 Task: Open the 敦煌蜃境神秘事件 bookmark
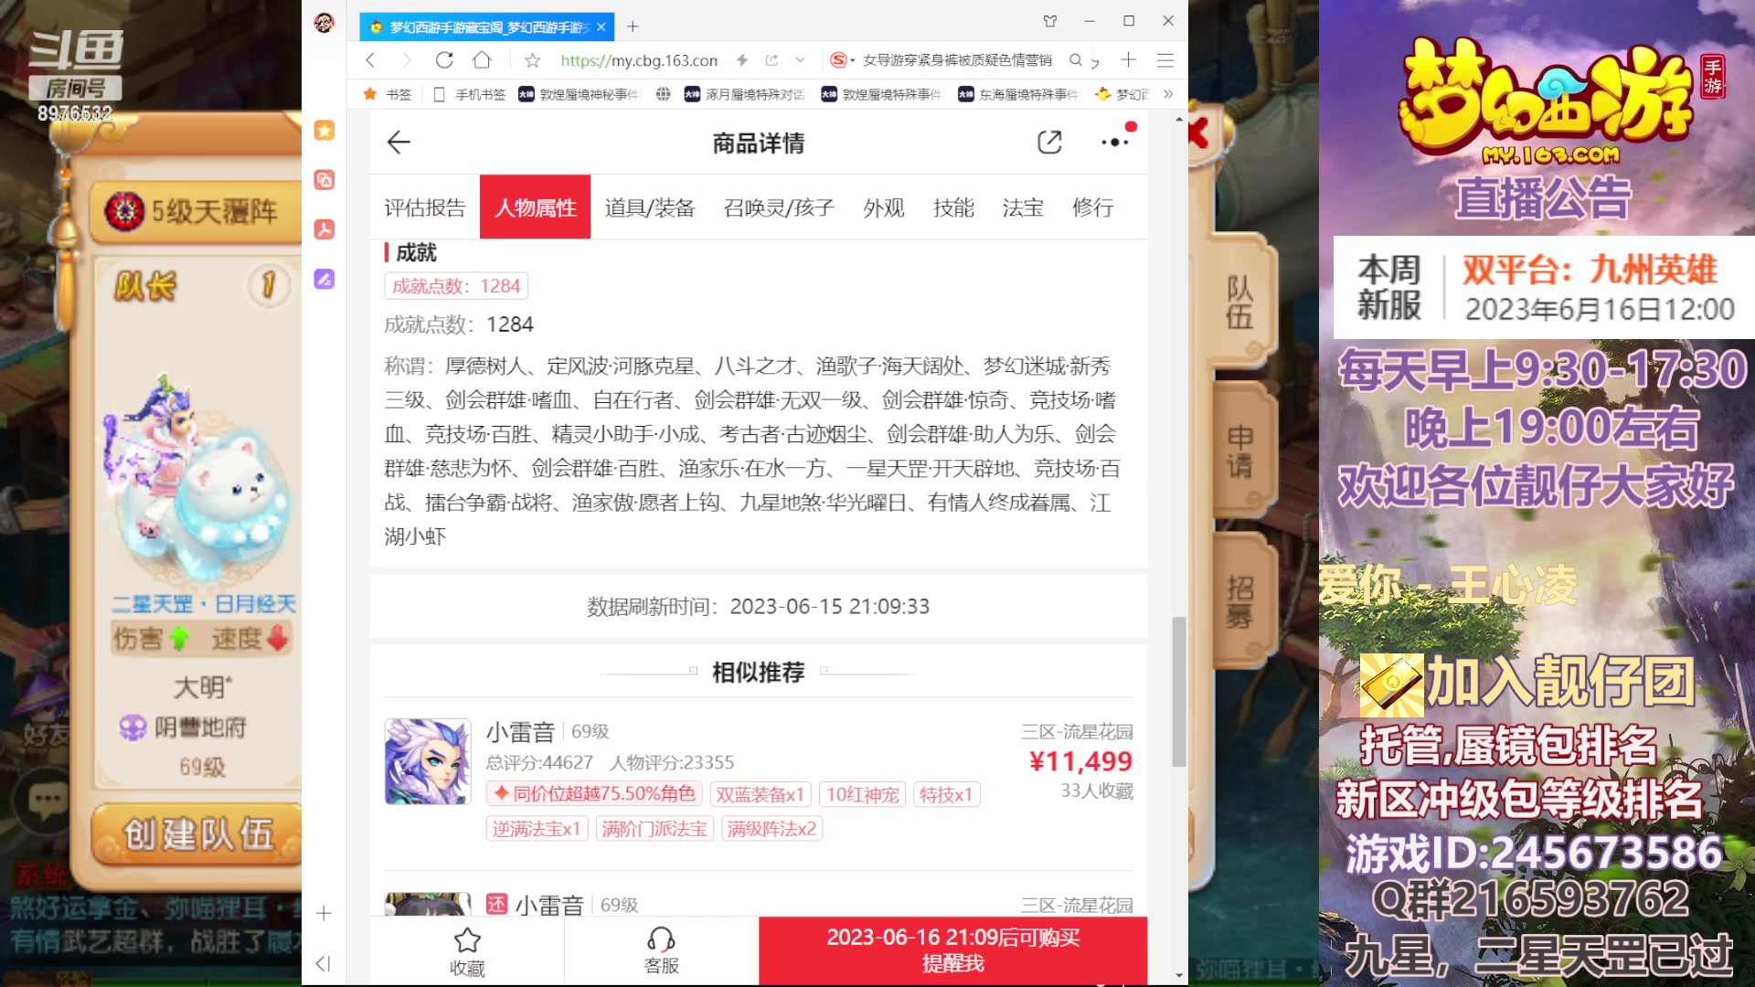pos(579,94)
